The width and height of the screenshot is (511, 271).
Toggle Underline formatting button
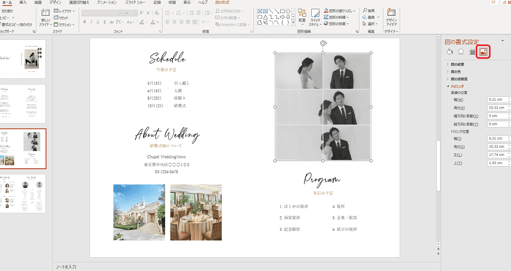click(98, 22)
